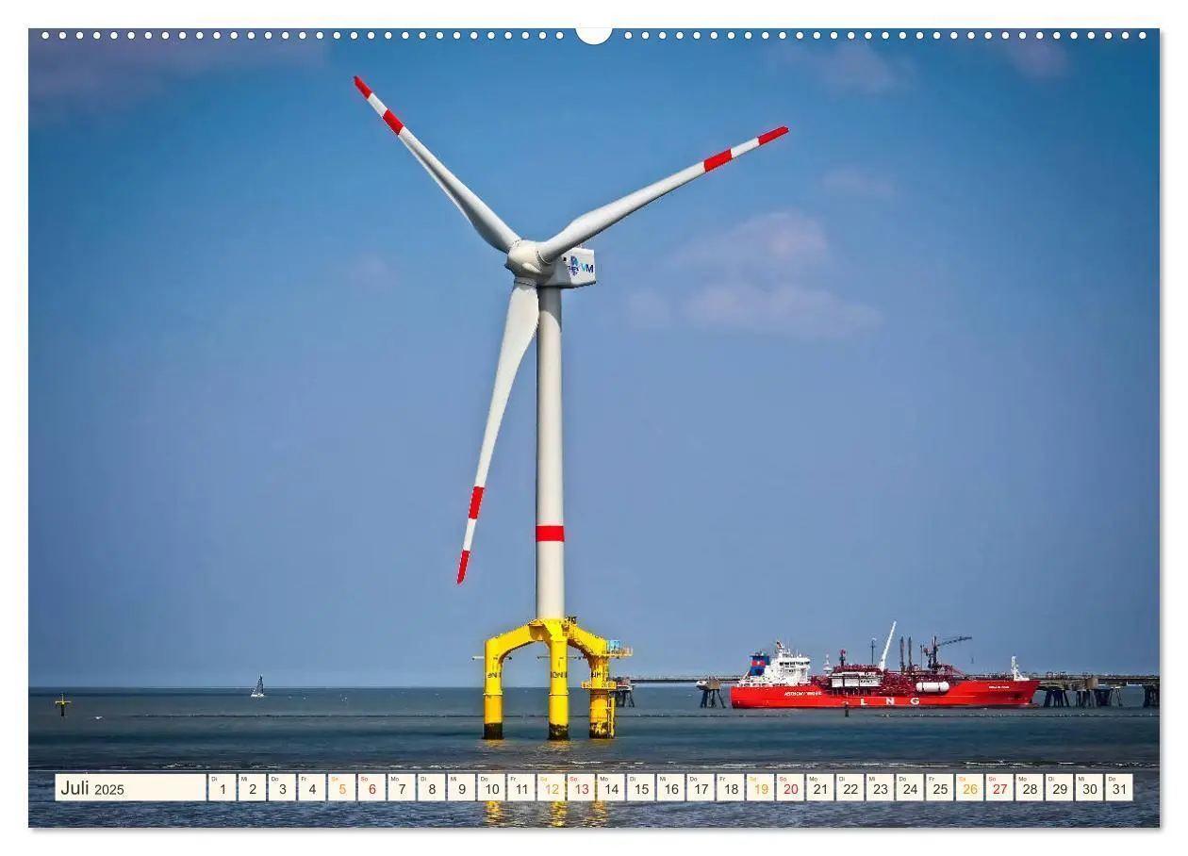Click date cell 18
Viewport: 1188px width, 856px height.
tap(730, 788)
